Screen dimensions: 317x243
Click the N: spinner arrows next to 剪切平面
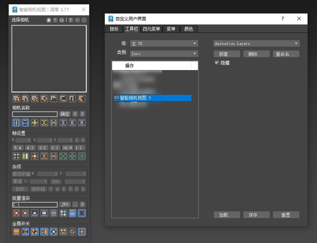coord(56,174)
